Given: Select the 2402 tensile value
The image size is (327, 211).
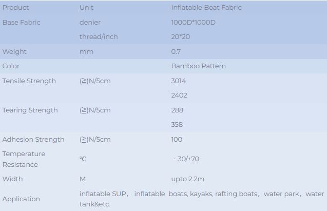Looking at the screenshot, I should [x=179, y=95].
